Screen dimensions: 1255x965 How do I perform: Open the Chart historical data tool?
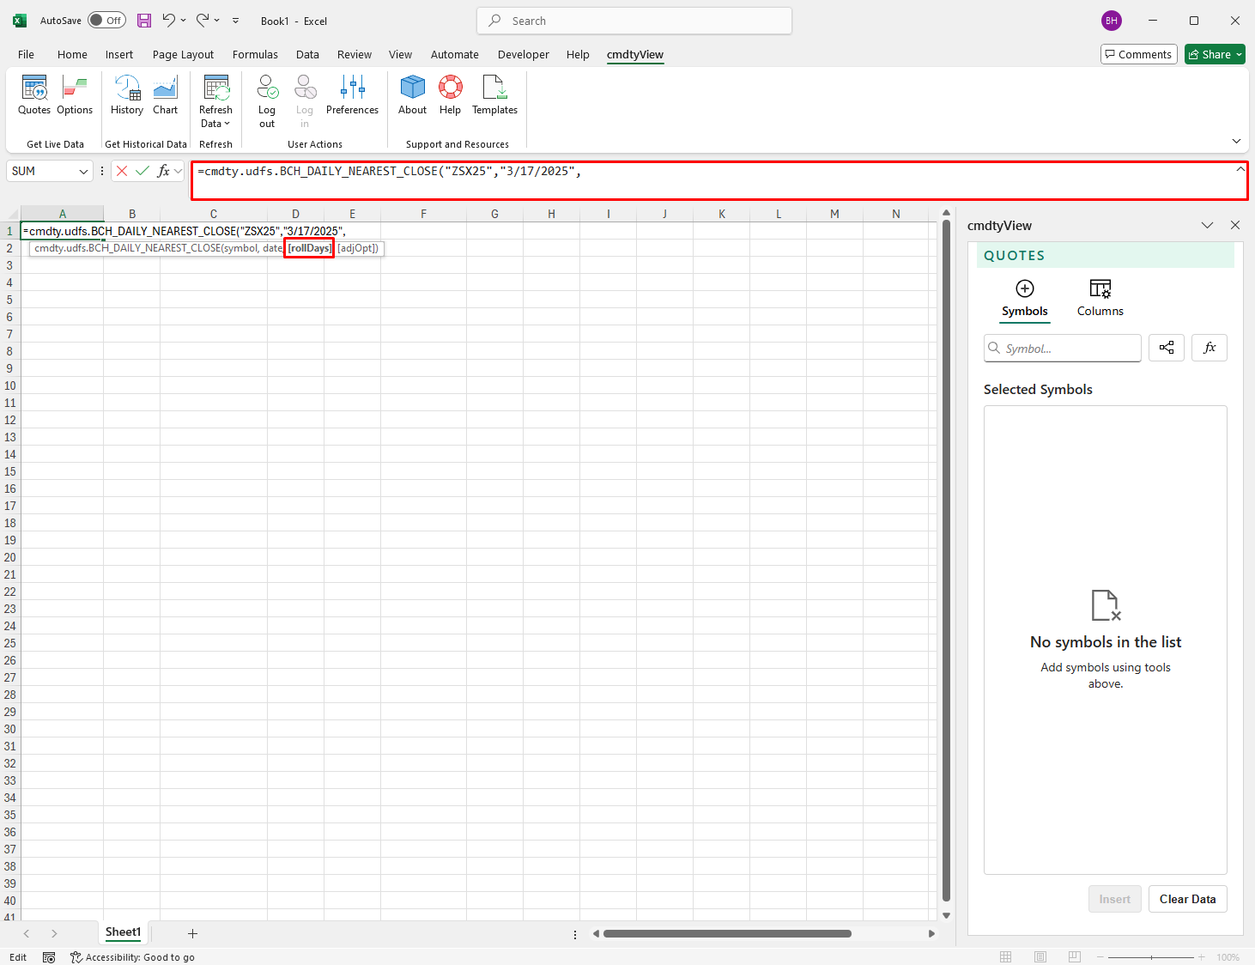(x=165, y=95)
